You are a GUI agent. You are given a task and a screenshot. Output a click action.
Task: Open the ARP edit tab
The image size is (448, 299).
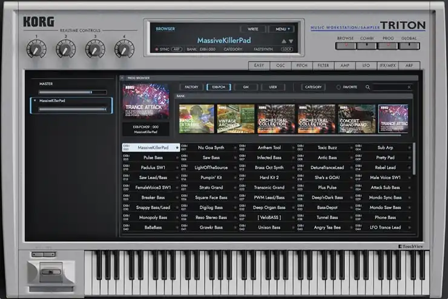409,65
